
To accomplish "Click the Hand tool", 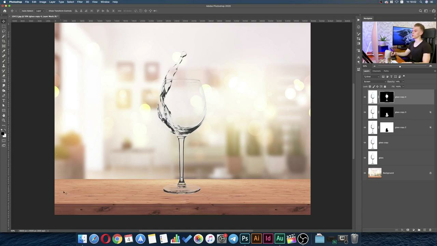I will [4, 115].
